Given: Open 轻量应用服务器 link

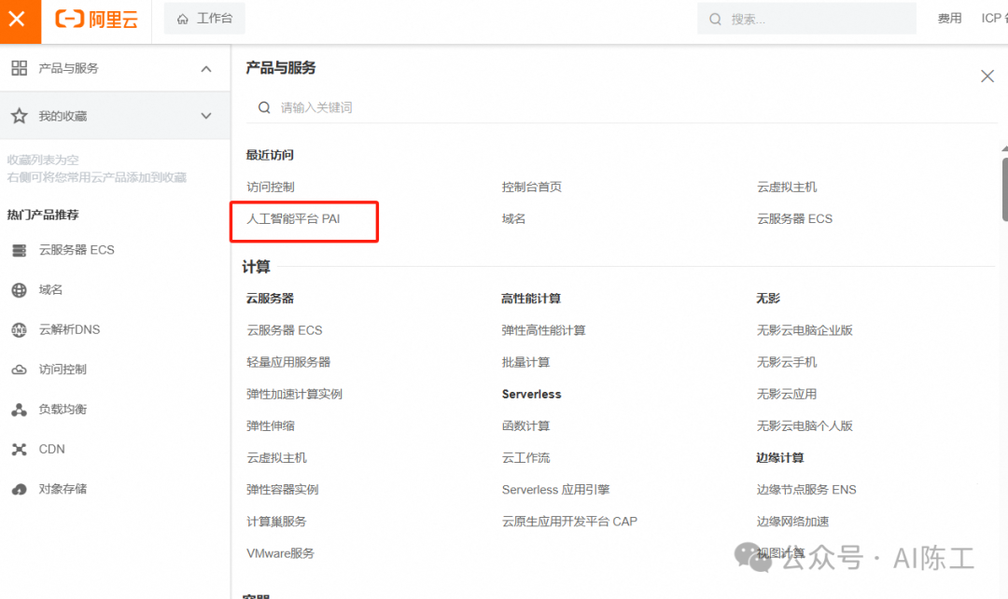Looking at the screenshot, I should click(288, 363).
